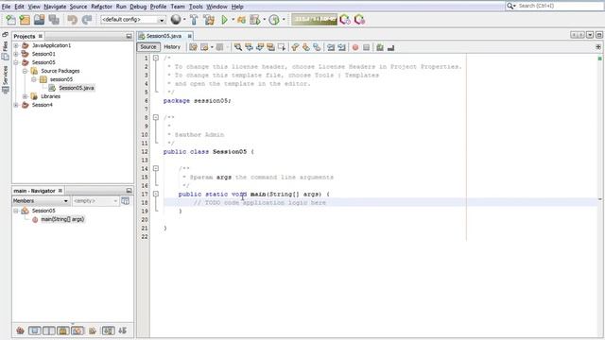Open the File menu
Viewport: 605px width, 340px height.
coord(6,7)
